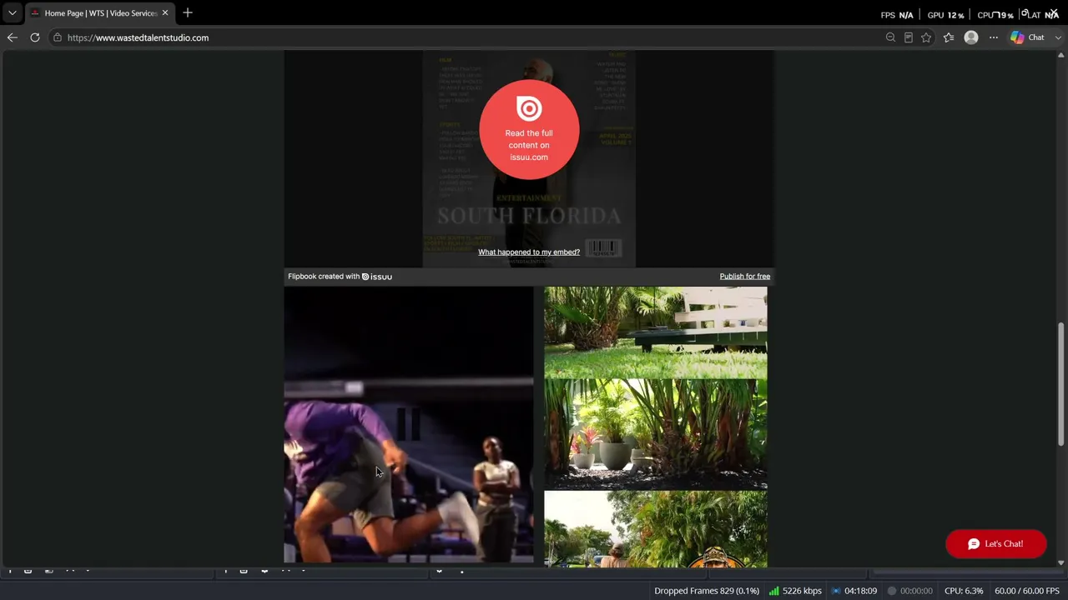Go back to previous page
This screenshot has width=1068, height=600.
tap(13, 37)
